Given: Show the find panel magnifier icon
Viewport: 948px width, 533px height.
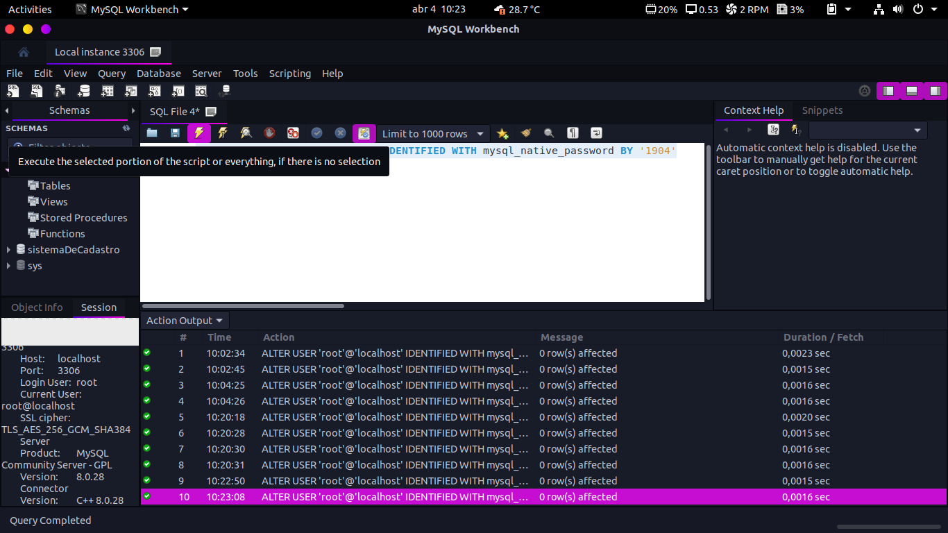Looking at the screenshot, I should click(549, 133).
